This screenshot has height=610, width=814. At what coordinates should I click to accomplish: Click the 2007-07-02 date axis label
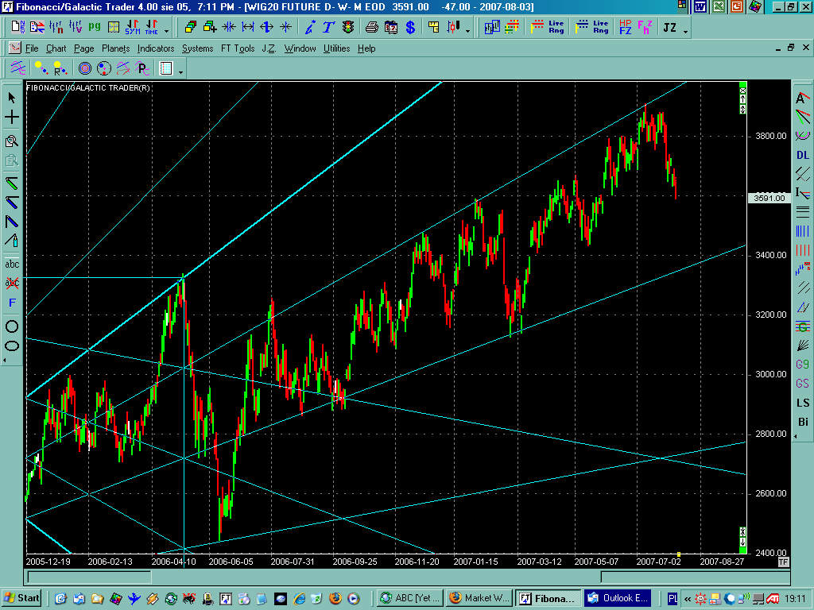tap(658, 562)
